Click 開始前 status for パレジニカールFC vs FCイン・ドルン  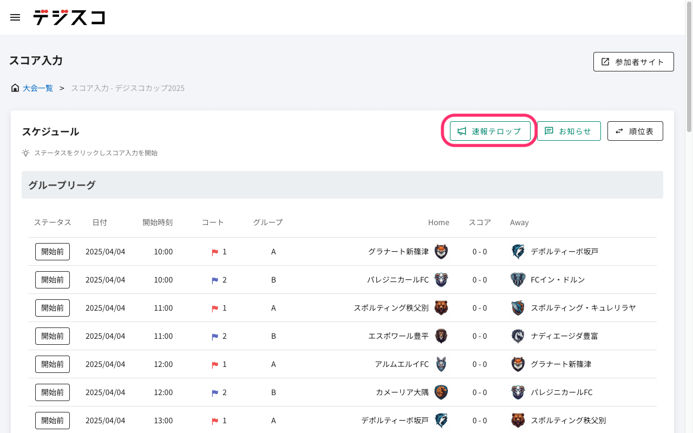pos(53,280)
